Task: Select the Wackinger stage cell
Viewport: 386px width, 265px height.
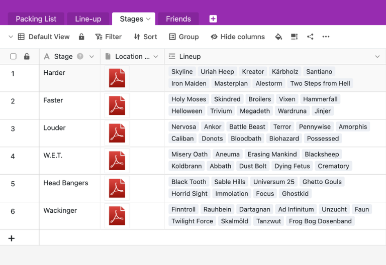Action: [x=70, y=216]
